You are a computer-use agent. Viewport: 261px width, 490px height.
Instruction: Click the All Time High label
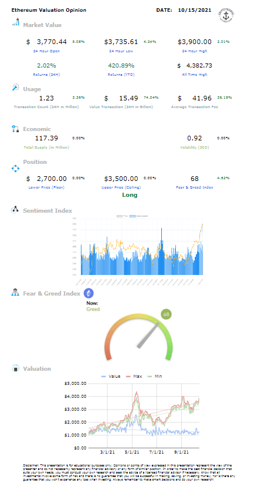tap(195, 75)
